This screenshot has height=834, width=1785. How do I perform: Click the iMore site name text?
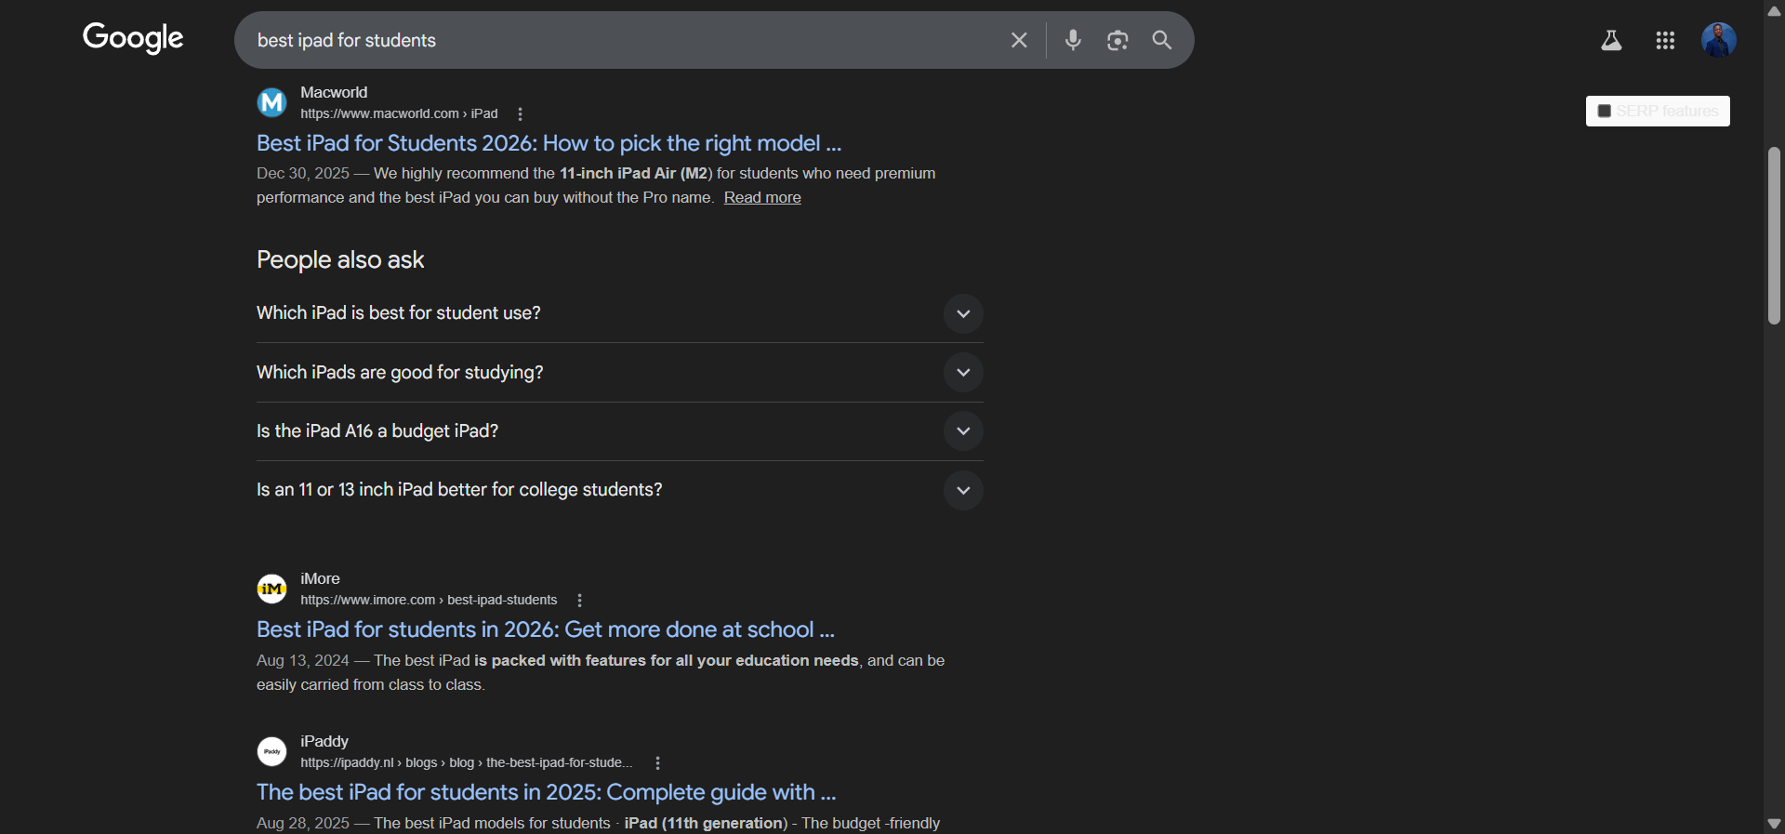(320, 578)
